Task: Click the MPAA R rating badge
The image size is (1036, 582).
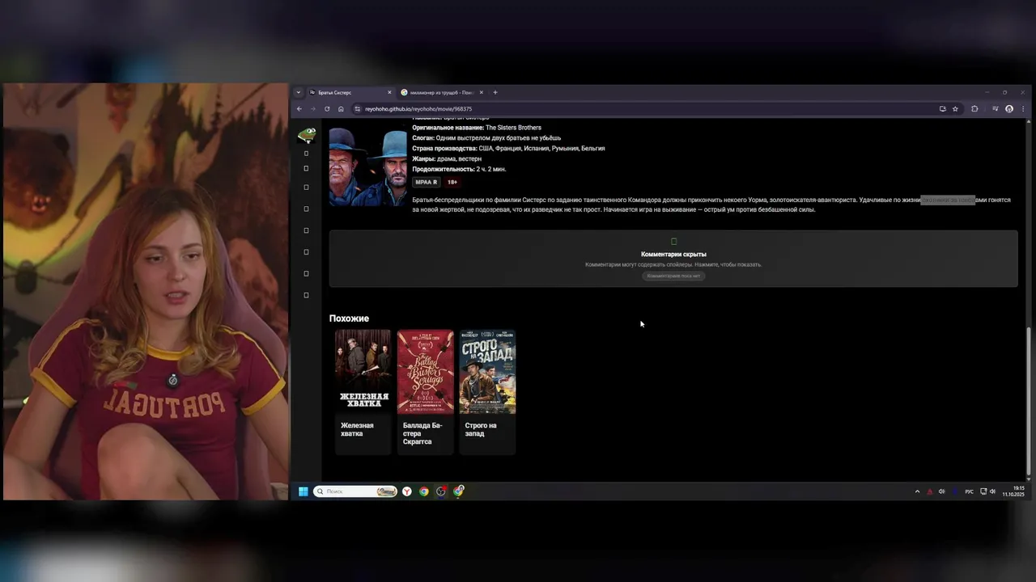Action: pos(427,182)
